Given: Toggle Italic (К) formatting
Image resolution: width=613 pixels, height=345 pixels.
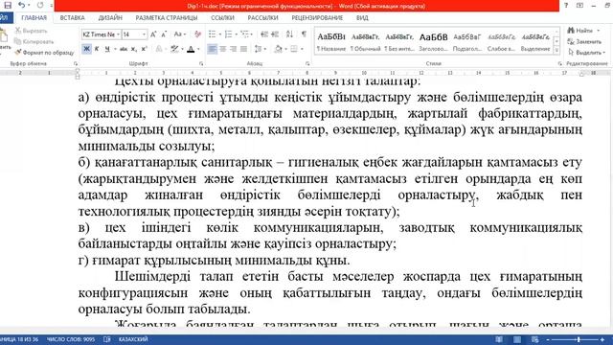Looking at the screenshot, I should tap(97, 49).
